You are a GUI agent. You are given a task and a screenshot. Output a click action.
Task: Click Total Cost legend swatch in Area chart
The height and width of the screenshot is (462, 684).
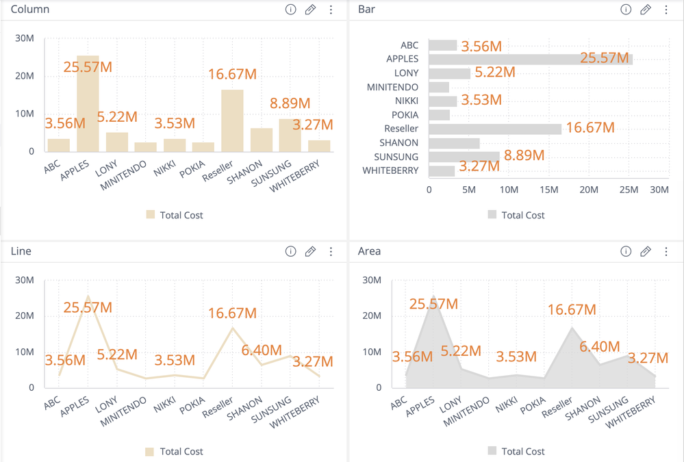click(x=492, y=451)
